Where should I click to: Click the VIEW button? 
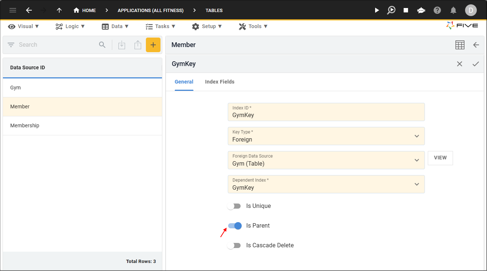(x=440, y=158)
